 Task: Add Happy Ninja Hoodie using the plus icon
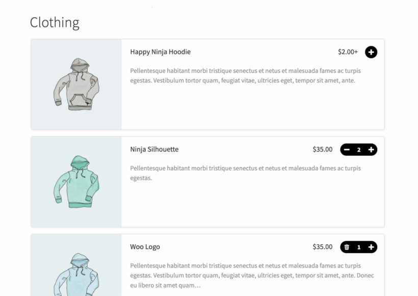(371, 52)
